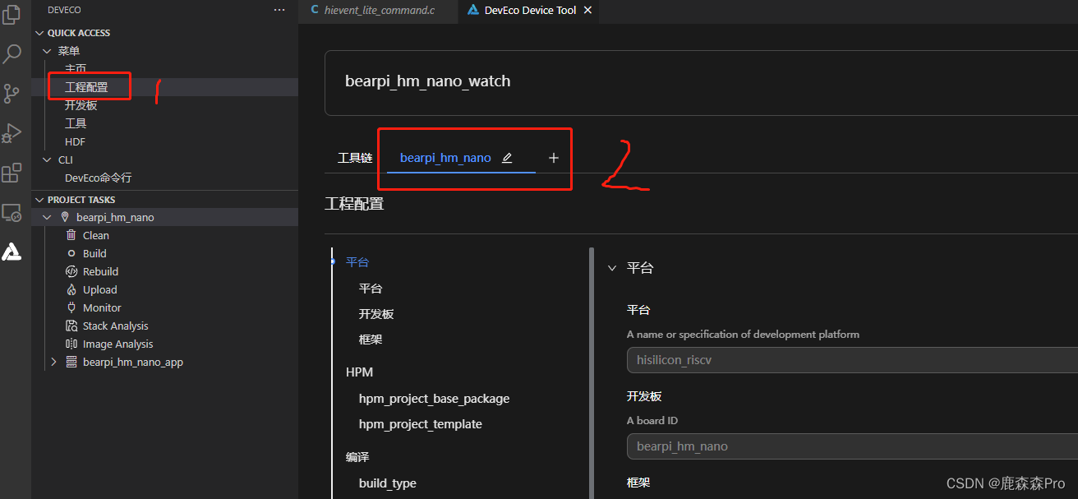
Task: Open Source Control branch icon
Action: point(12,94)
